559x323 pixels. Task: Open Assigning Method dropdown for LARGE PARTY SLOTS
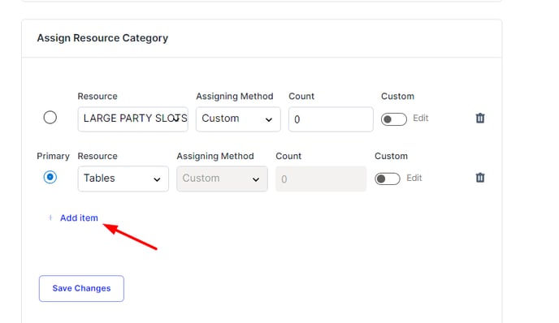coord(238,119)
